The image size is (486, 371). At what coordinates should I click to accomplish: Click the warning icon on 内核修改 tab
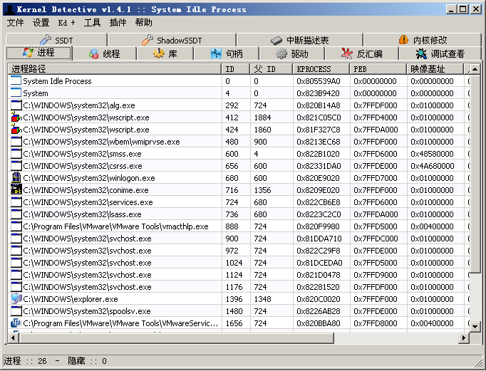point(403,40)
